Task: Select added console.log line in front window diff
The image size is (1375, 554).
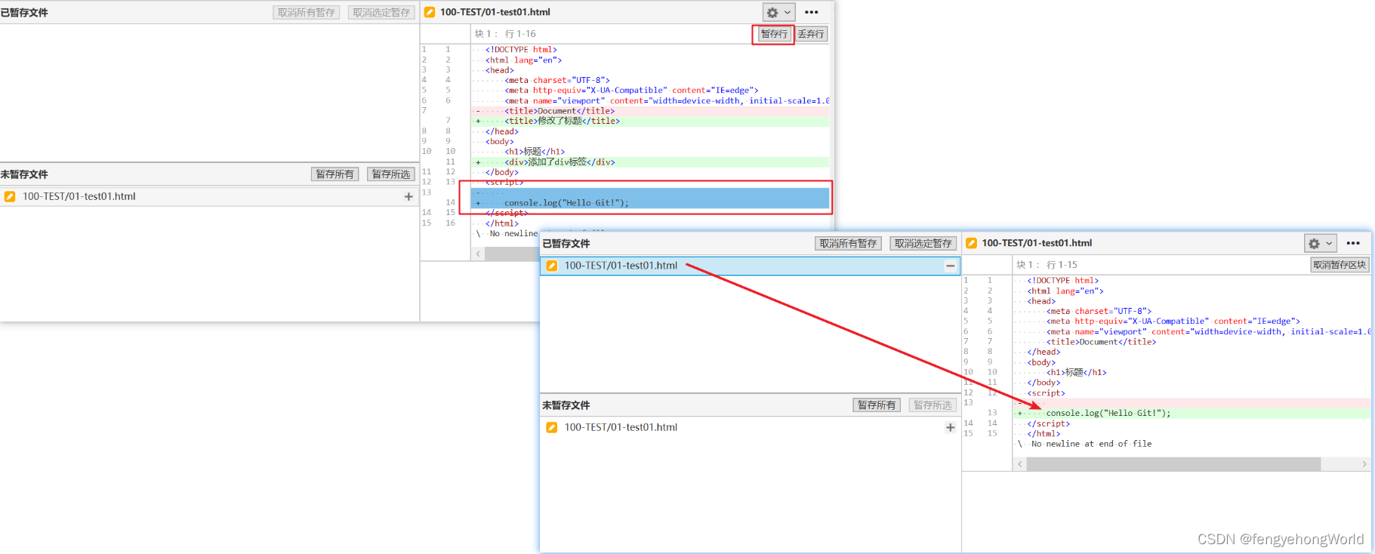Action: pyautogui.click(x=1192, y=414)
